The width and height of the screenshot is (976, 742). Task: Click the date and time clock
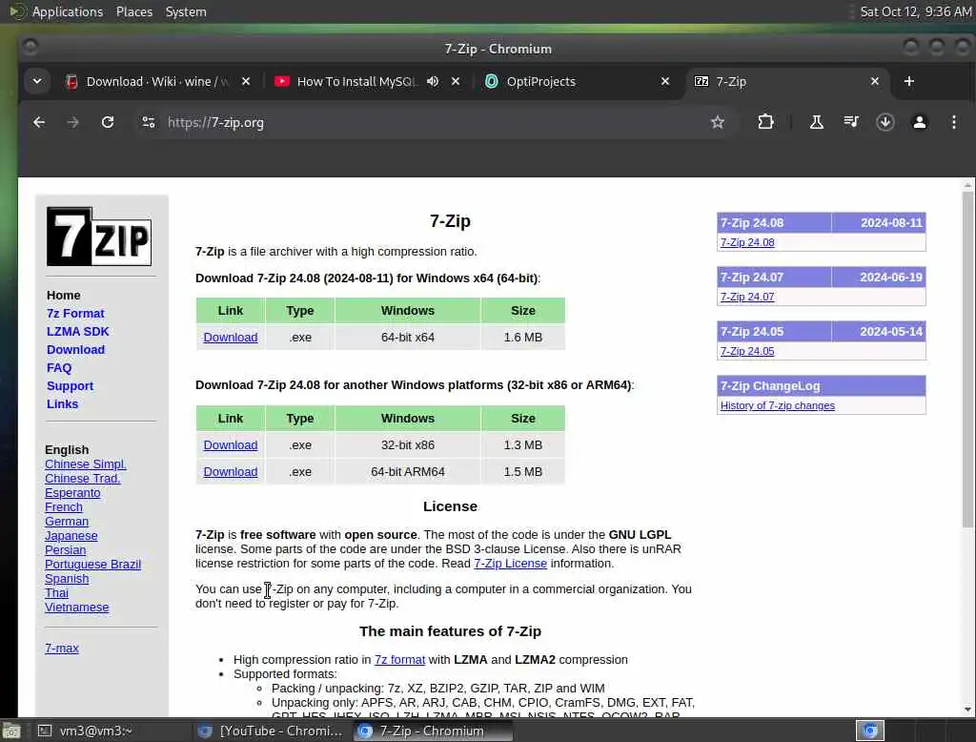[x=915, y=11]
